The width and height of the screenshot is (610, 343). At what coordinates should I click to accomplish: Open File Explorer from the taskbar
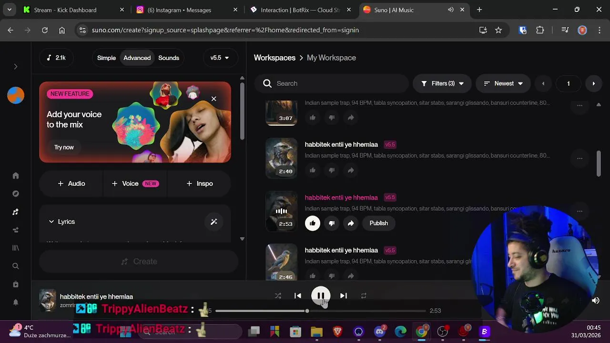coord(316,332)
